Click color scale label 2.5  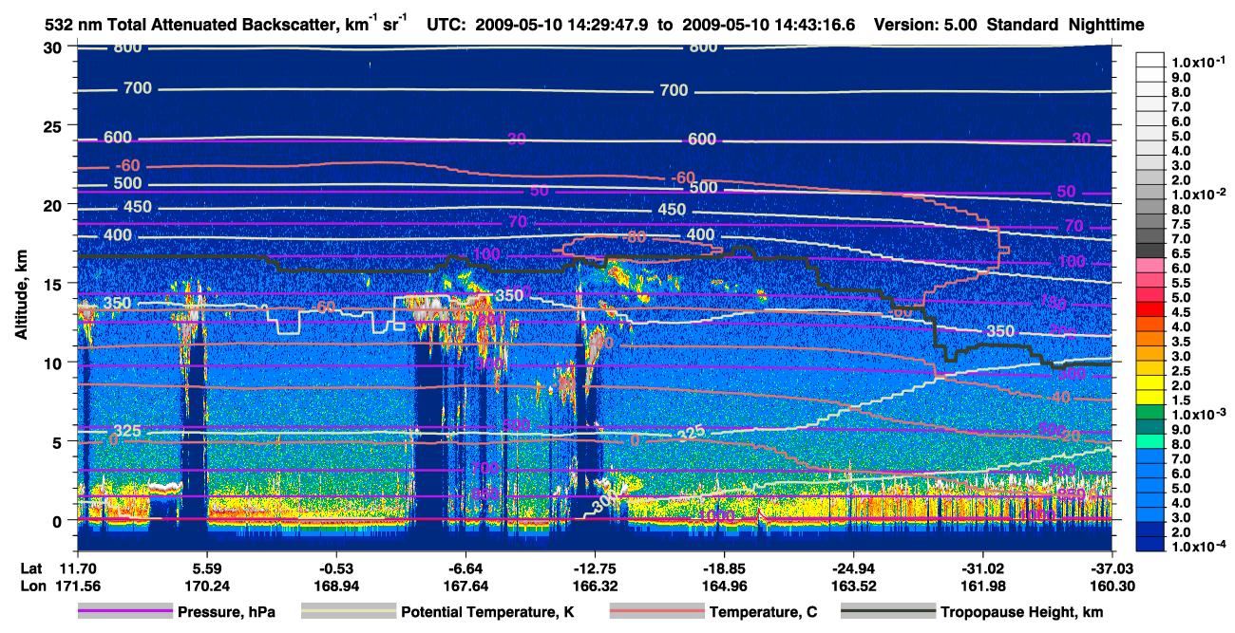(x=1181, y=370)
